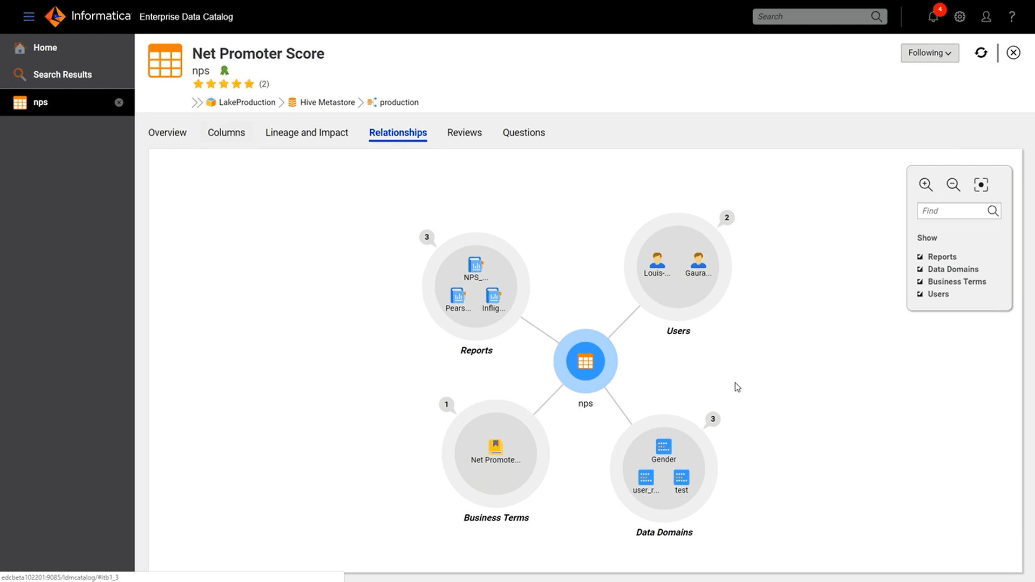Click the refresh icon near Following
This screenshot has width=1035, height=582.
point(981,52)
